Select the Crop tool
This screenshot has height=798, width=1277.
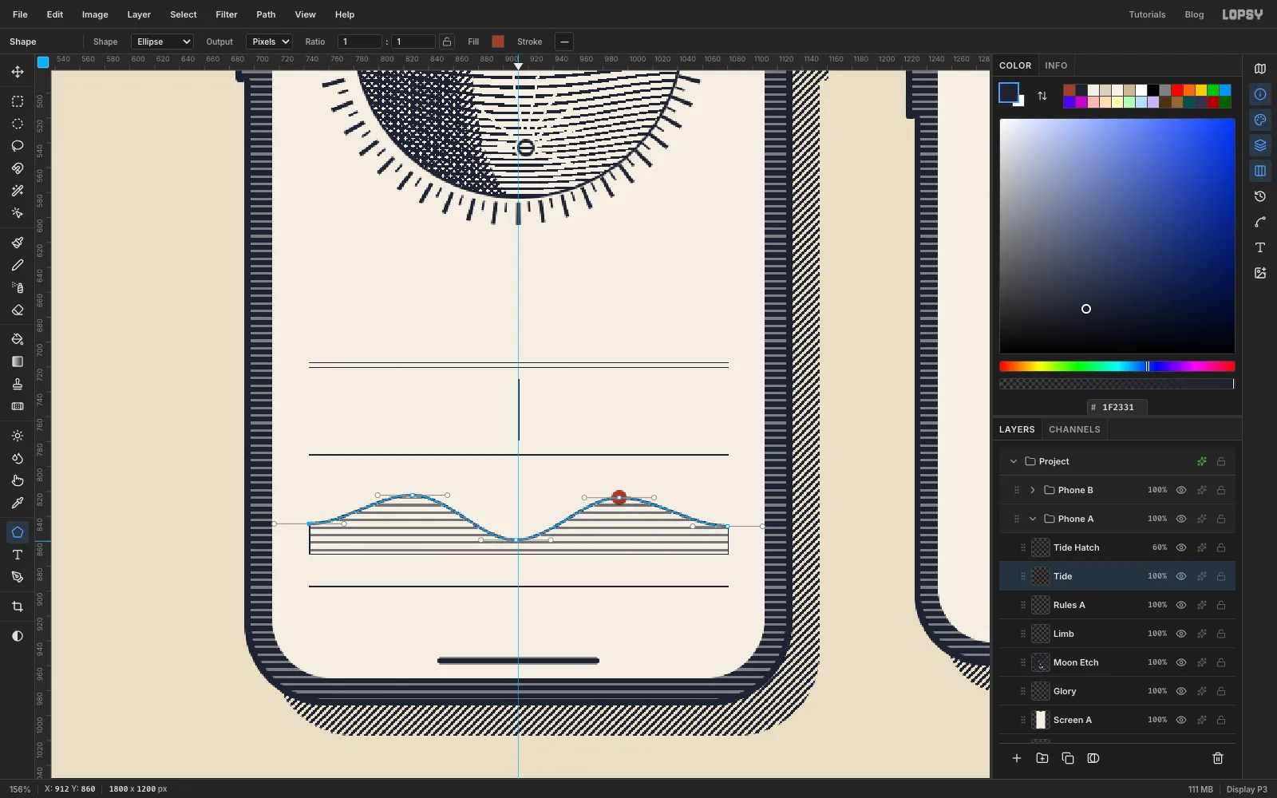tap(18, 606)
